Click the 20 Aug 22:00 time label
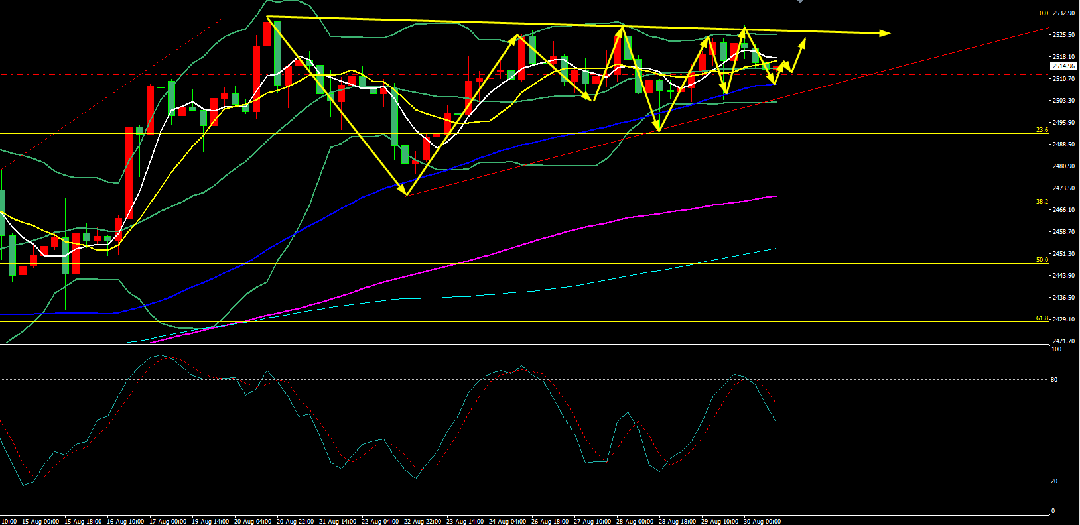 click(x=295, y=522)
